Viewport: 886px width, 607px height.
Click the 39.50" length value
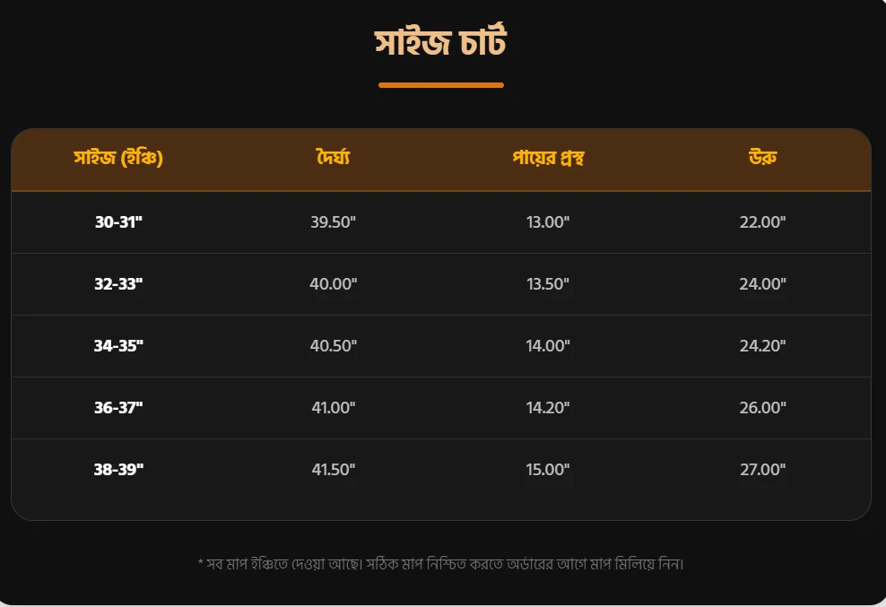click(x=334, y=222)
